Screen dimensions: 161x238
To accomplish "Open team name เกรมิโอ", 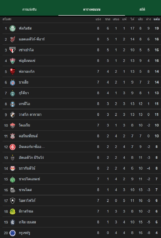I will coord(25,104).
